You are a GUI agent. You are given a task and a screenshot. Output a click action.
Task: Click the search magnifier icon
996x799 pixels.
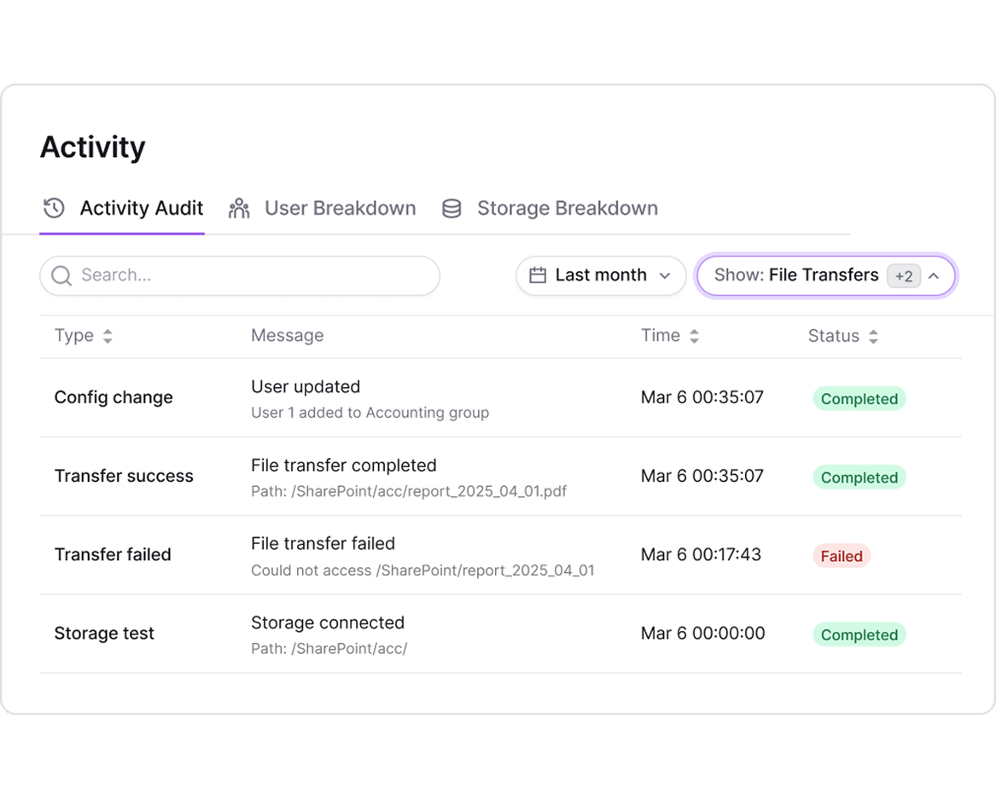coord(61,275)
